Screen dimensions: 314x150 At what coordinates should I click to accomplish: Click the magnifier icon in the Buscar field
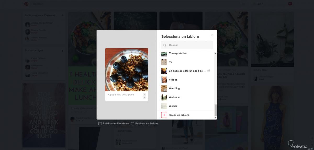pyautogui.click(x=165, y=45)
